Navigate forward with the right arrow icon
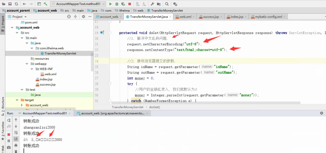 pyautogui.click(x=31, y=4)
